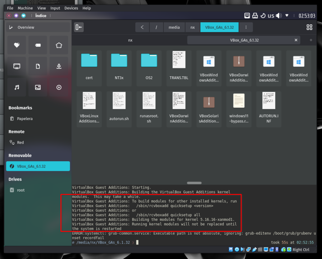
Task: Click the purple diamond maximize button
Action: 16,16
